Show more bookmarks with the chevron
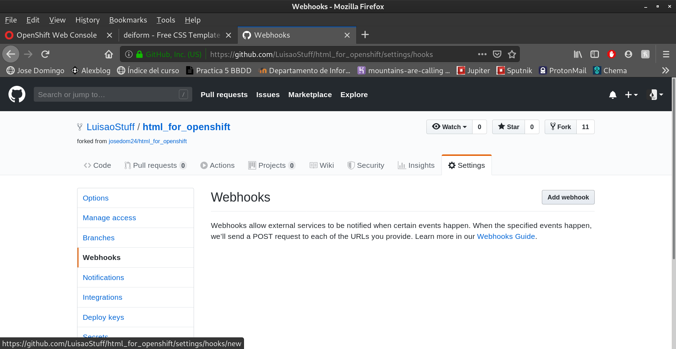 tap(665, 70)
